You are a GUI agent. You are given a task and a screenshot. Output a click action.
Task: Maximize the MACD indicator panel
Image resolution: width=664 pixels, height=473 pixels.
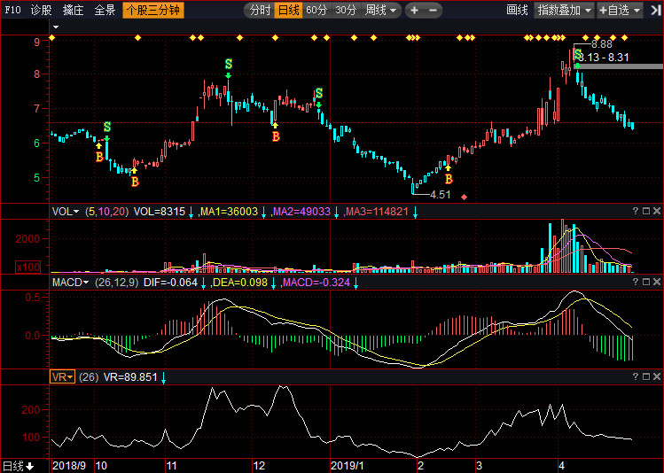[x=645, y=282]
